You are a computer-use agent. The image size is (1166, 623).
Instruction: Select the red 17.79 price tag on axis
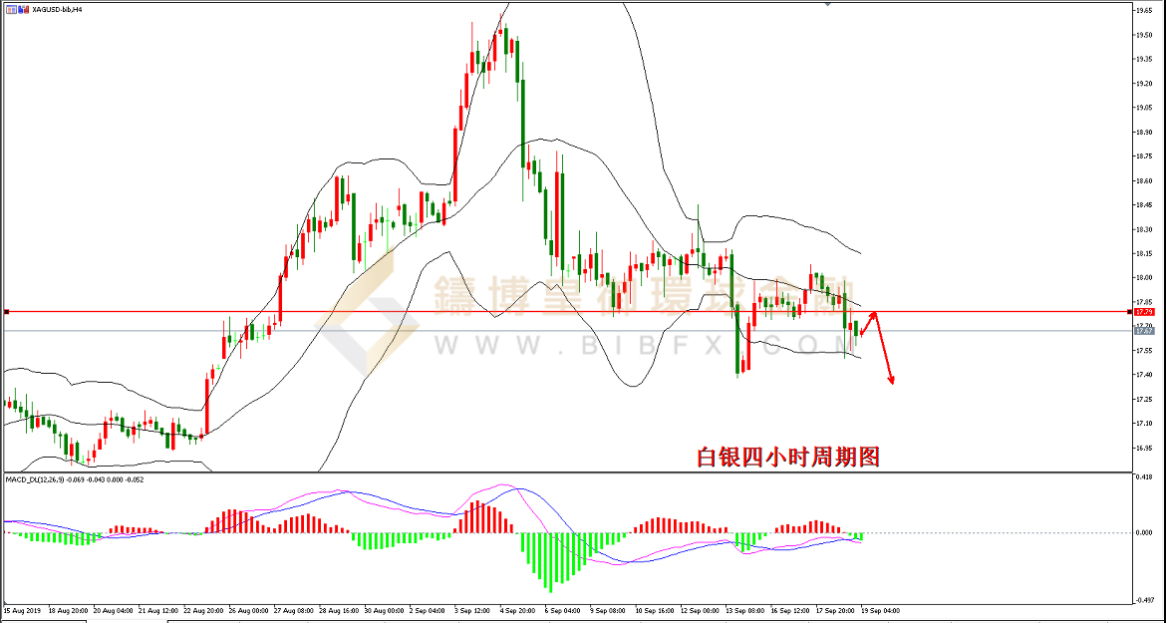pos(1144,312)
